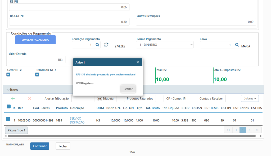The height and width of the screenshot is (156, 271).
Task: Uncheck the Transmitir NF-e checkbox
Action: 37,75
